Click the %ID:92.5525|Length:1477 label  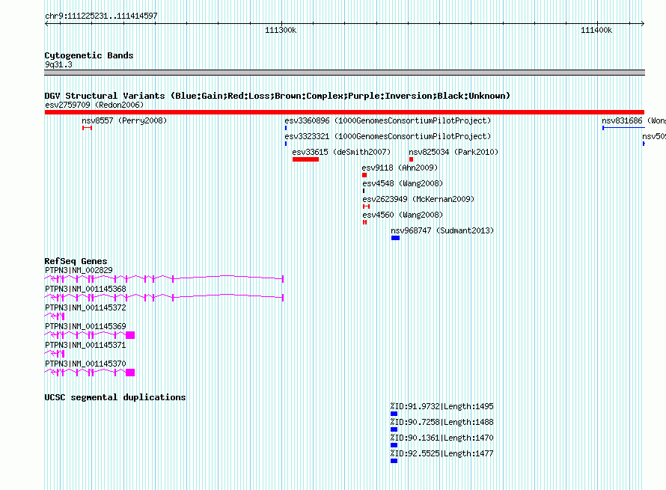coord(442,453)
